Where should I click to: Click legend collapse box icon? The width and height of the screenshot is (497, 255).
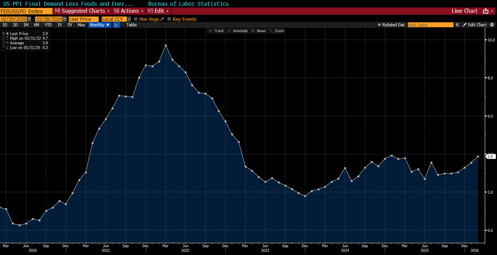tap(4, 33)
